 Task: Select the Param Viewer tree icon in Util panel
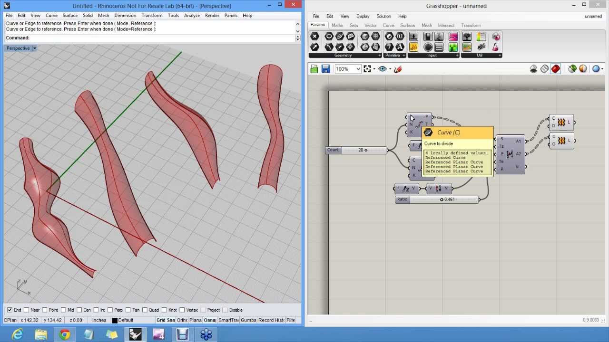467,37
